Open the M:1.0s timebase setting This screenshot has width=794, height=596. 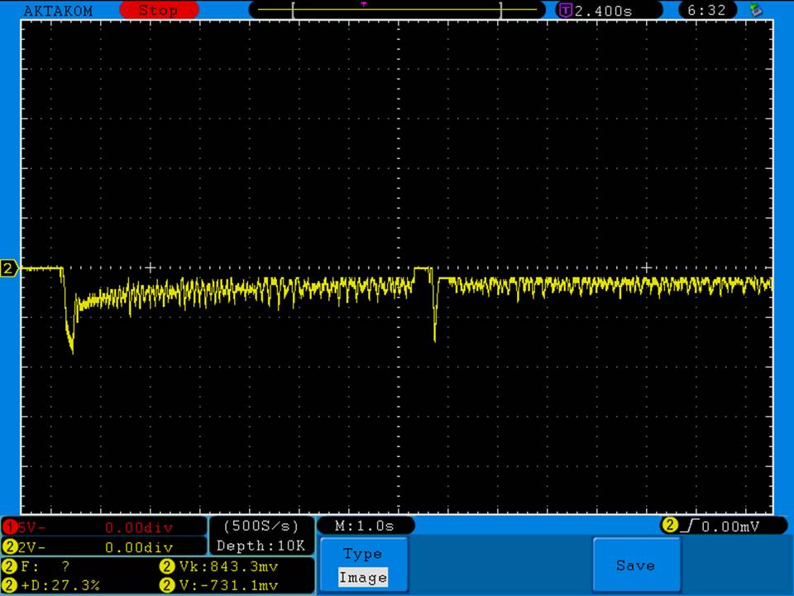point(365,526)
